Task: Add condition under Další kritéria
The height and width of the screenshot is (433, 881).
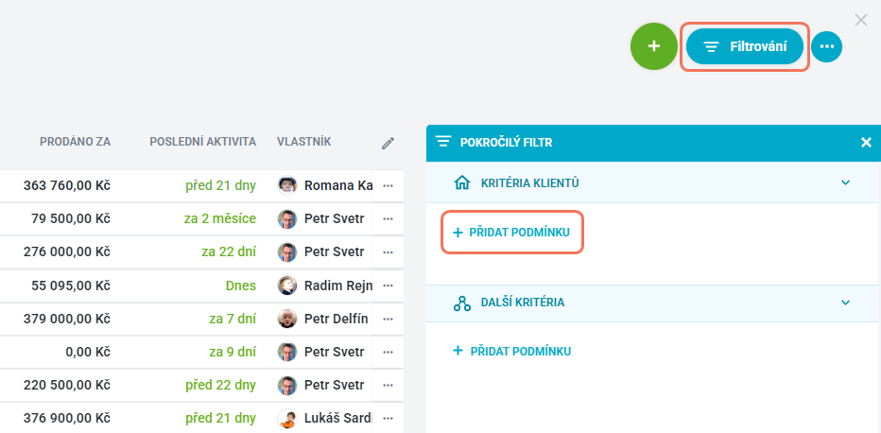Action: (511, 352)
